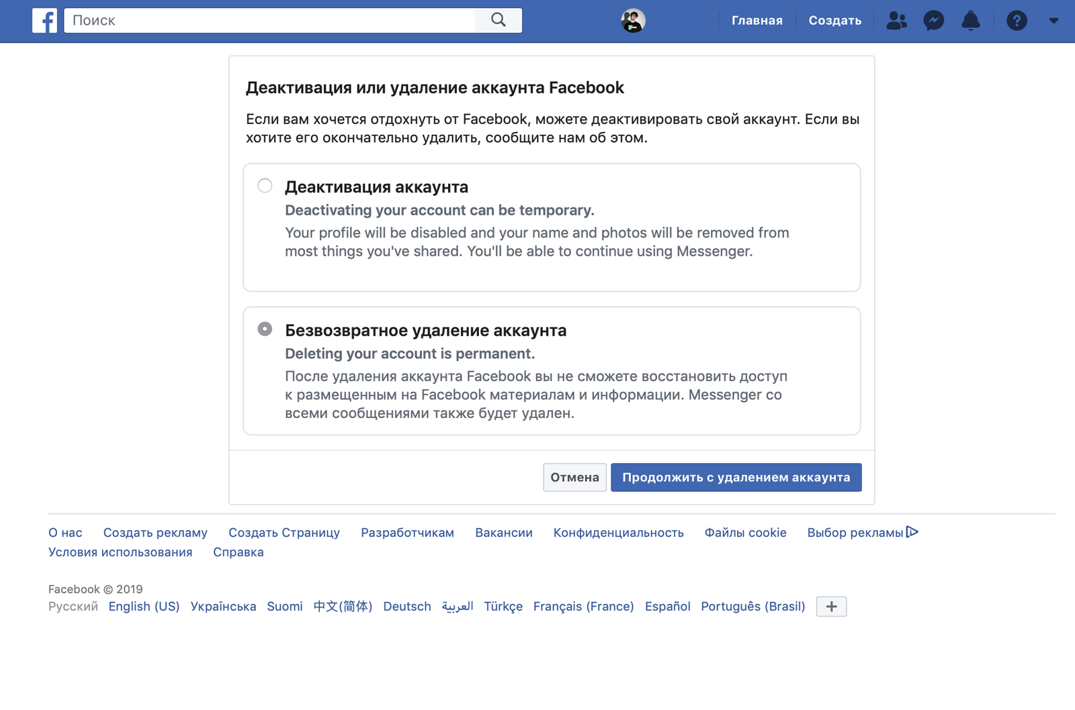
Task: Open the О нас footer link
Action: 65,532
